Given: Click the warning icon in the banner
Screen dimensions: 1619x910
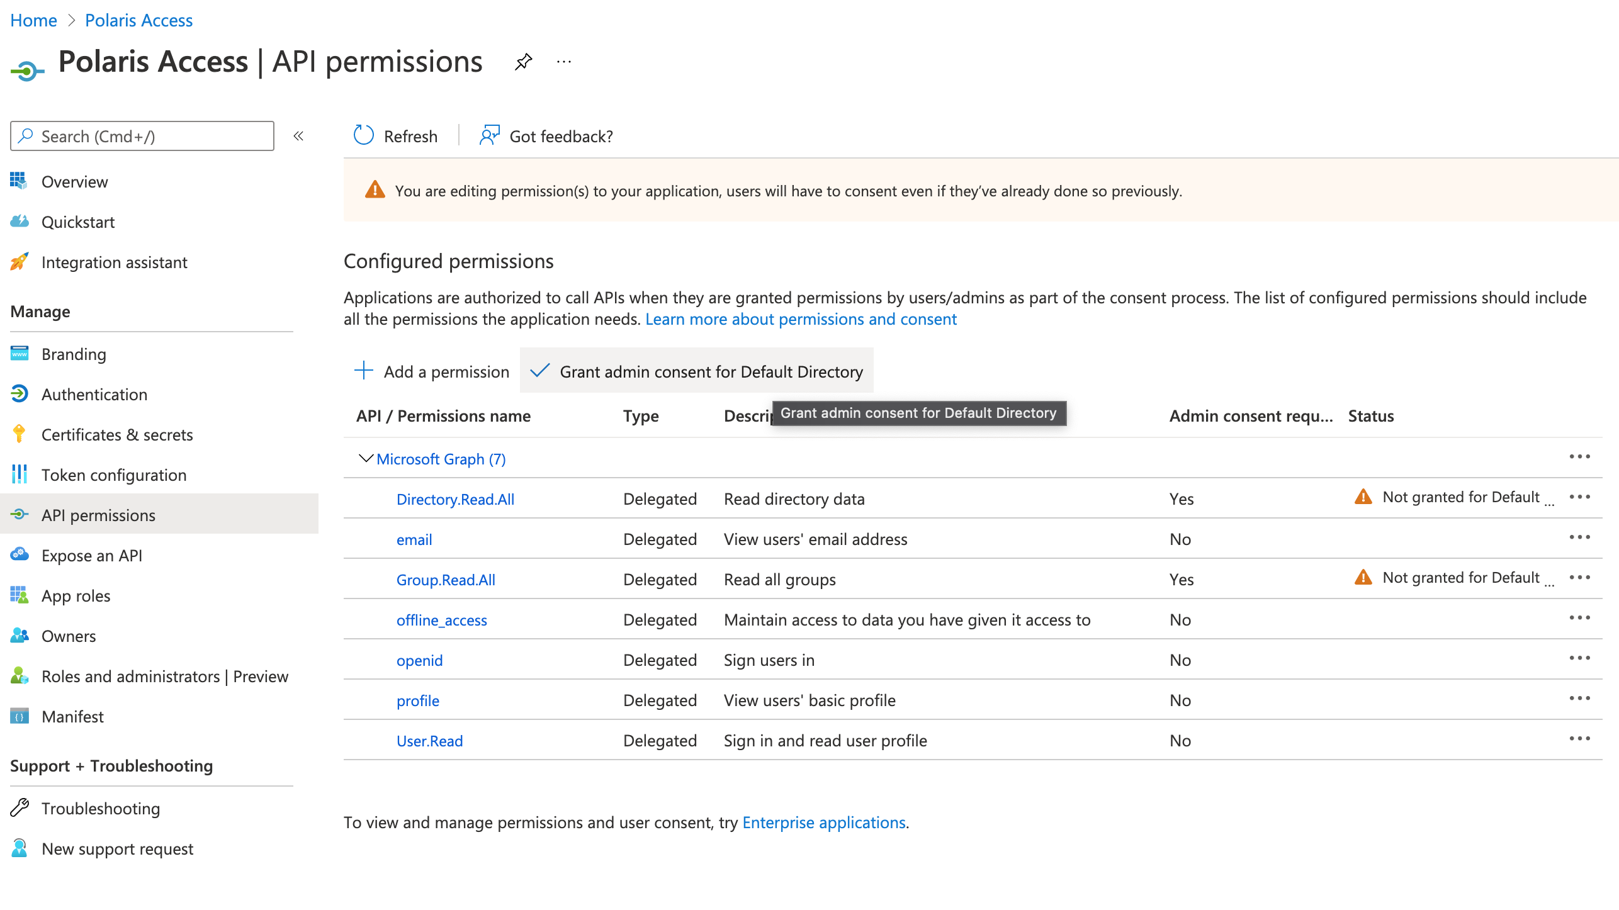Looking at the screenshot, I should point(375,189).
